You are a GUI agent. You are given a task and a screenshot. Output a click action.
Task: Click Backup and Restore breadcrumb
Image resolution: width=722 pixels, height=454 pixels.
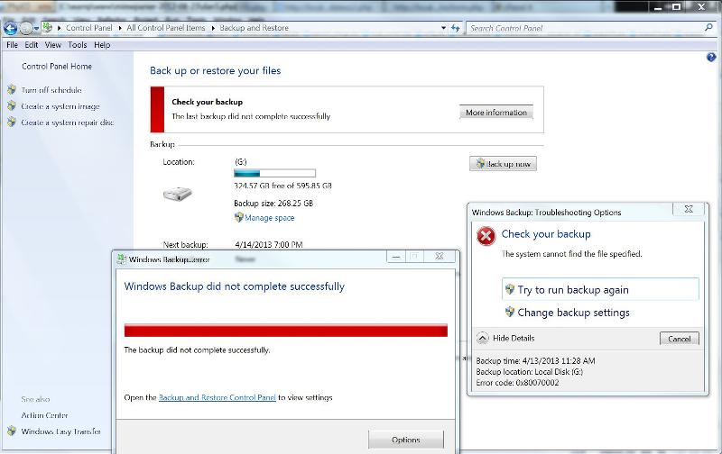click(255, 28)
